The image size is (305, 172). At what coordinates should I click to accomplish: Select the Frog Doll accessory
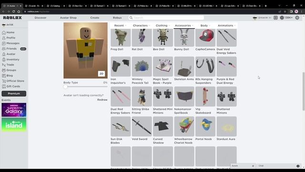point(121,40)
